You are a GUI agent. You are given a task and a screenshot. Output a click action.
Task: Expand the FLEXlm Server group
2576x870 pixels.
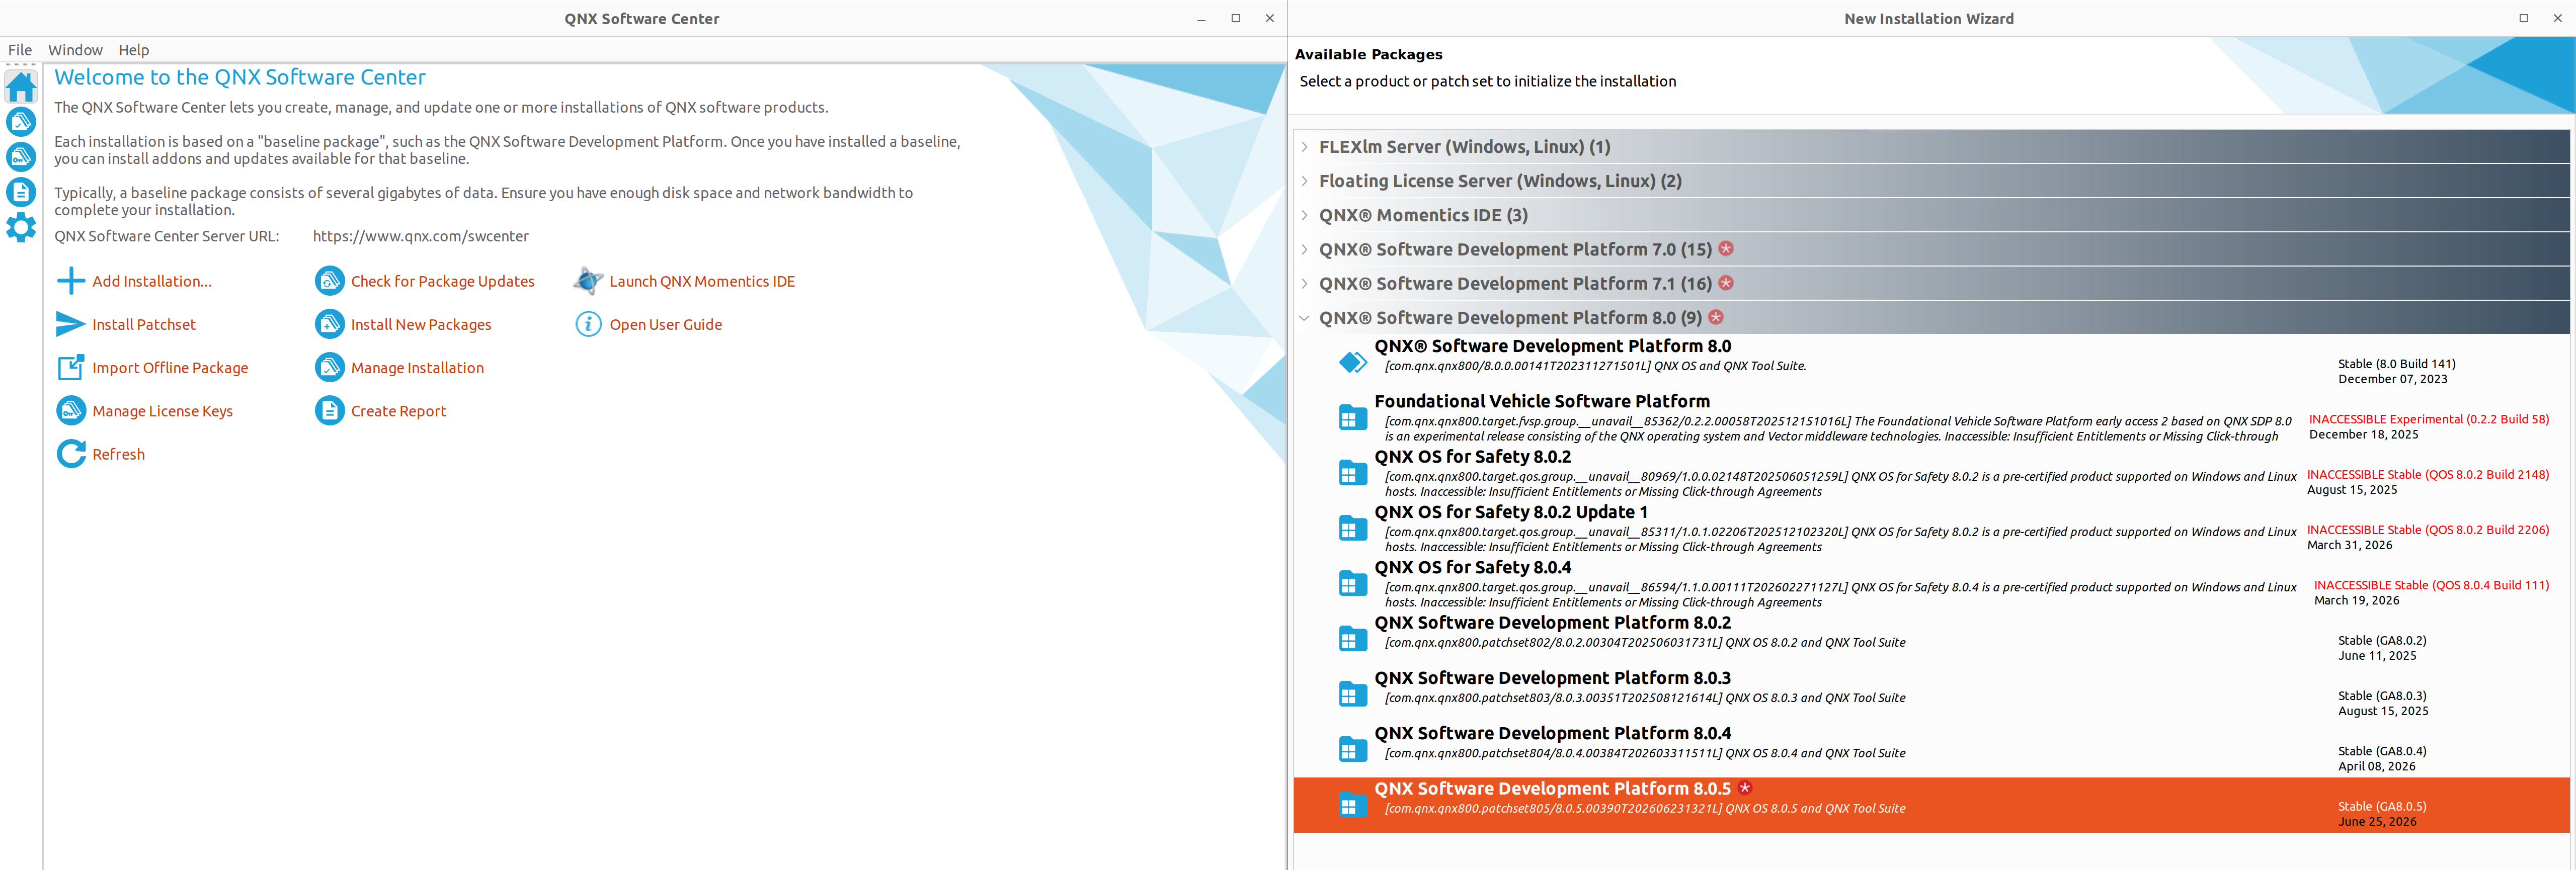pos(1304,147)
